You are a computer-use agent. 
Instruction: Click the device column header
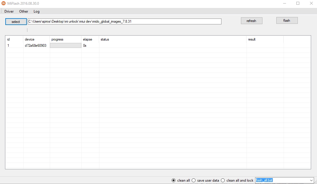coord(37,39)
